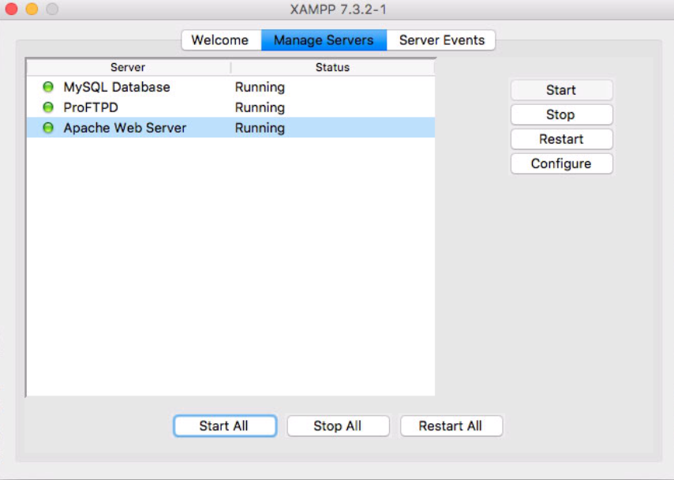Close the XAMPP window with the red button
This screenshot has height=480, width=674.
pos(11,9)
